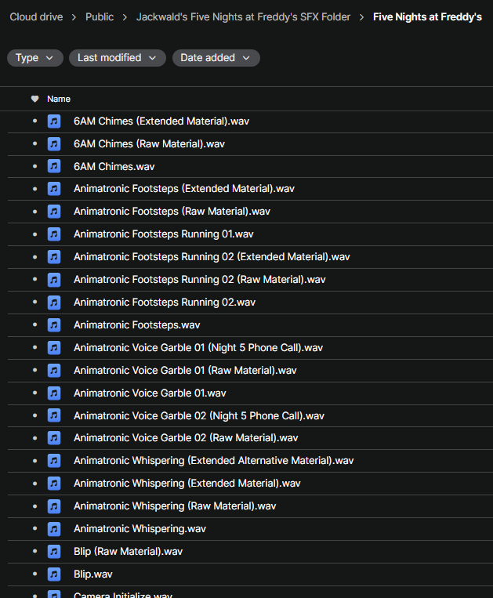Click audio icon for Animatronic Footsteps (Raw Material).wav
The height and width of the screenshot is (598, 493).
click(54, 212)
